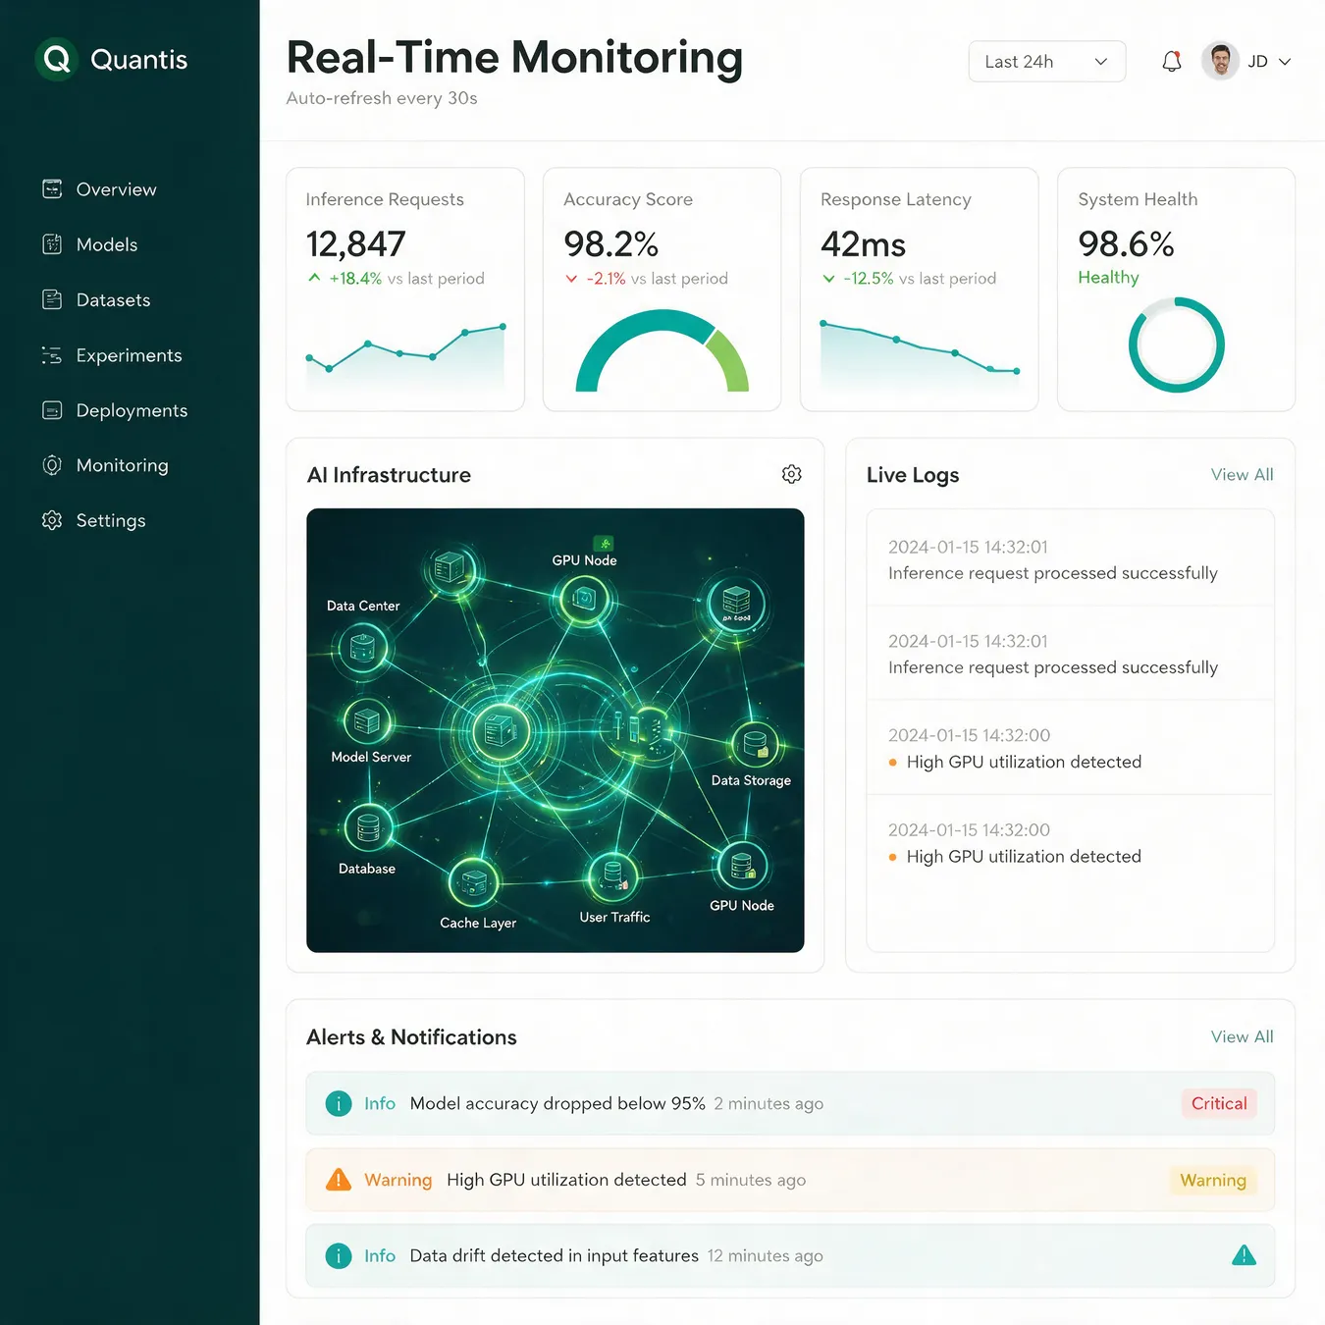Screen dimensions: 1325x1325
Task: Click the '2 minutes ago' timestamp
Action: click(768, 1103)
